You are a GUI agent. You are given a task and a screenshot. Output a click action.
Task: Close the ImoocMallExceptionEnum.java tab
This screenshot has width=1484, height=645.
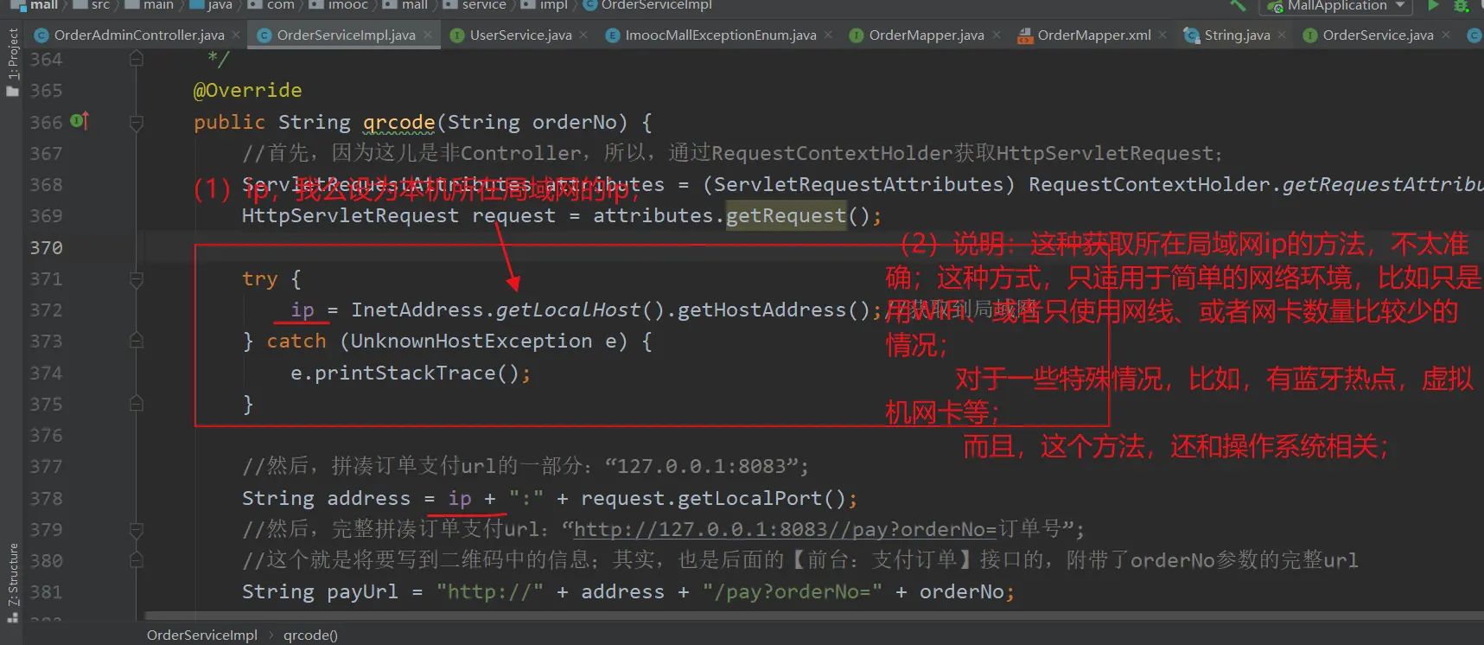point(828,35)
